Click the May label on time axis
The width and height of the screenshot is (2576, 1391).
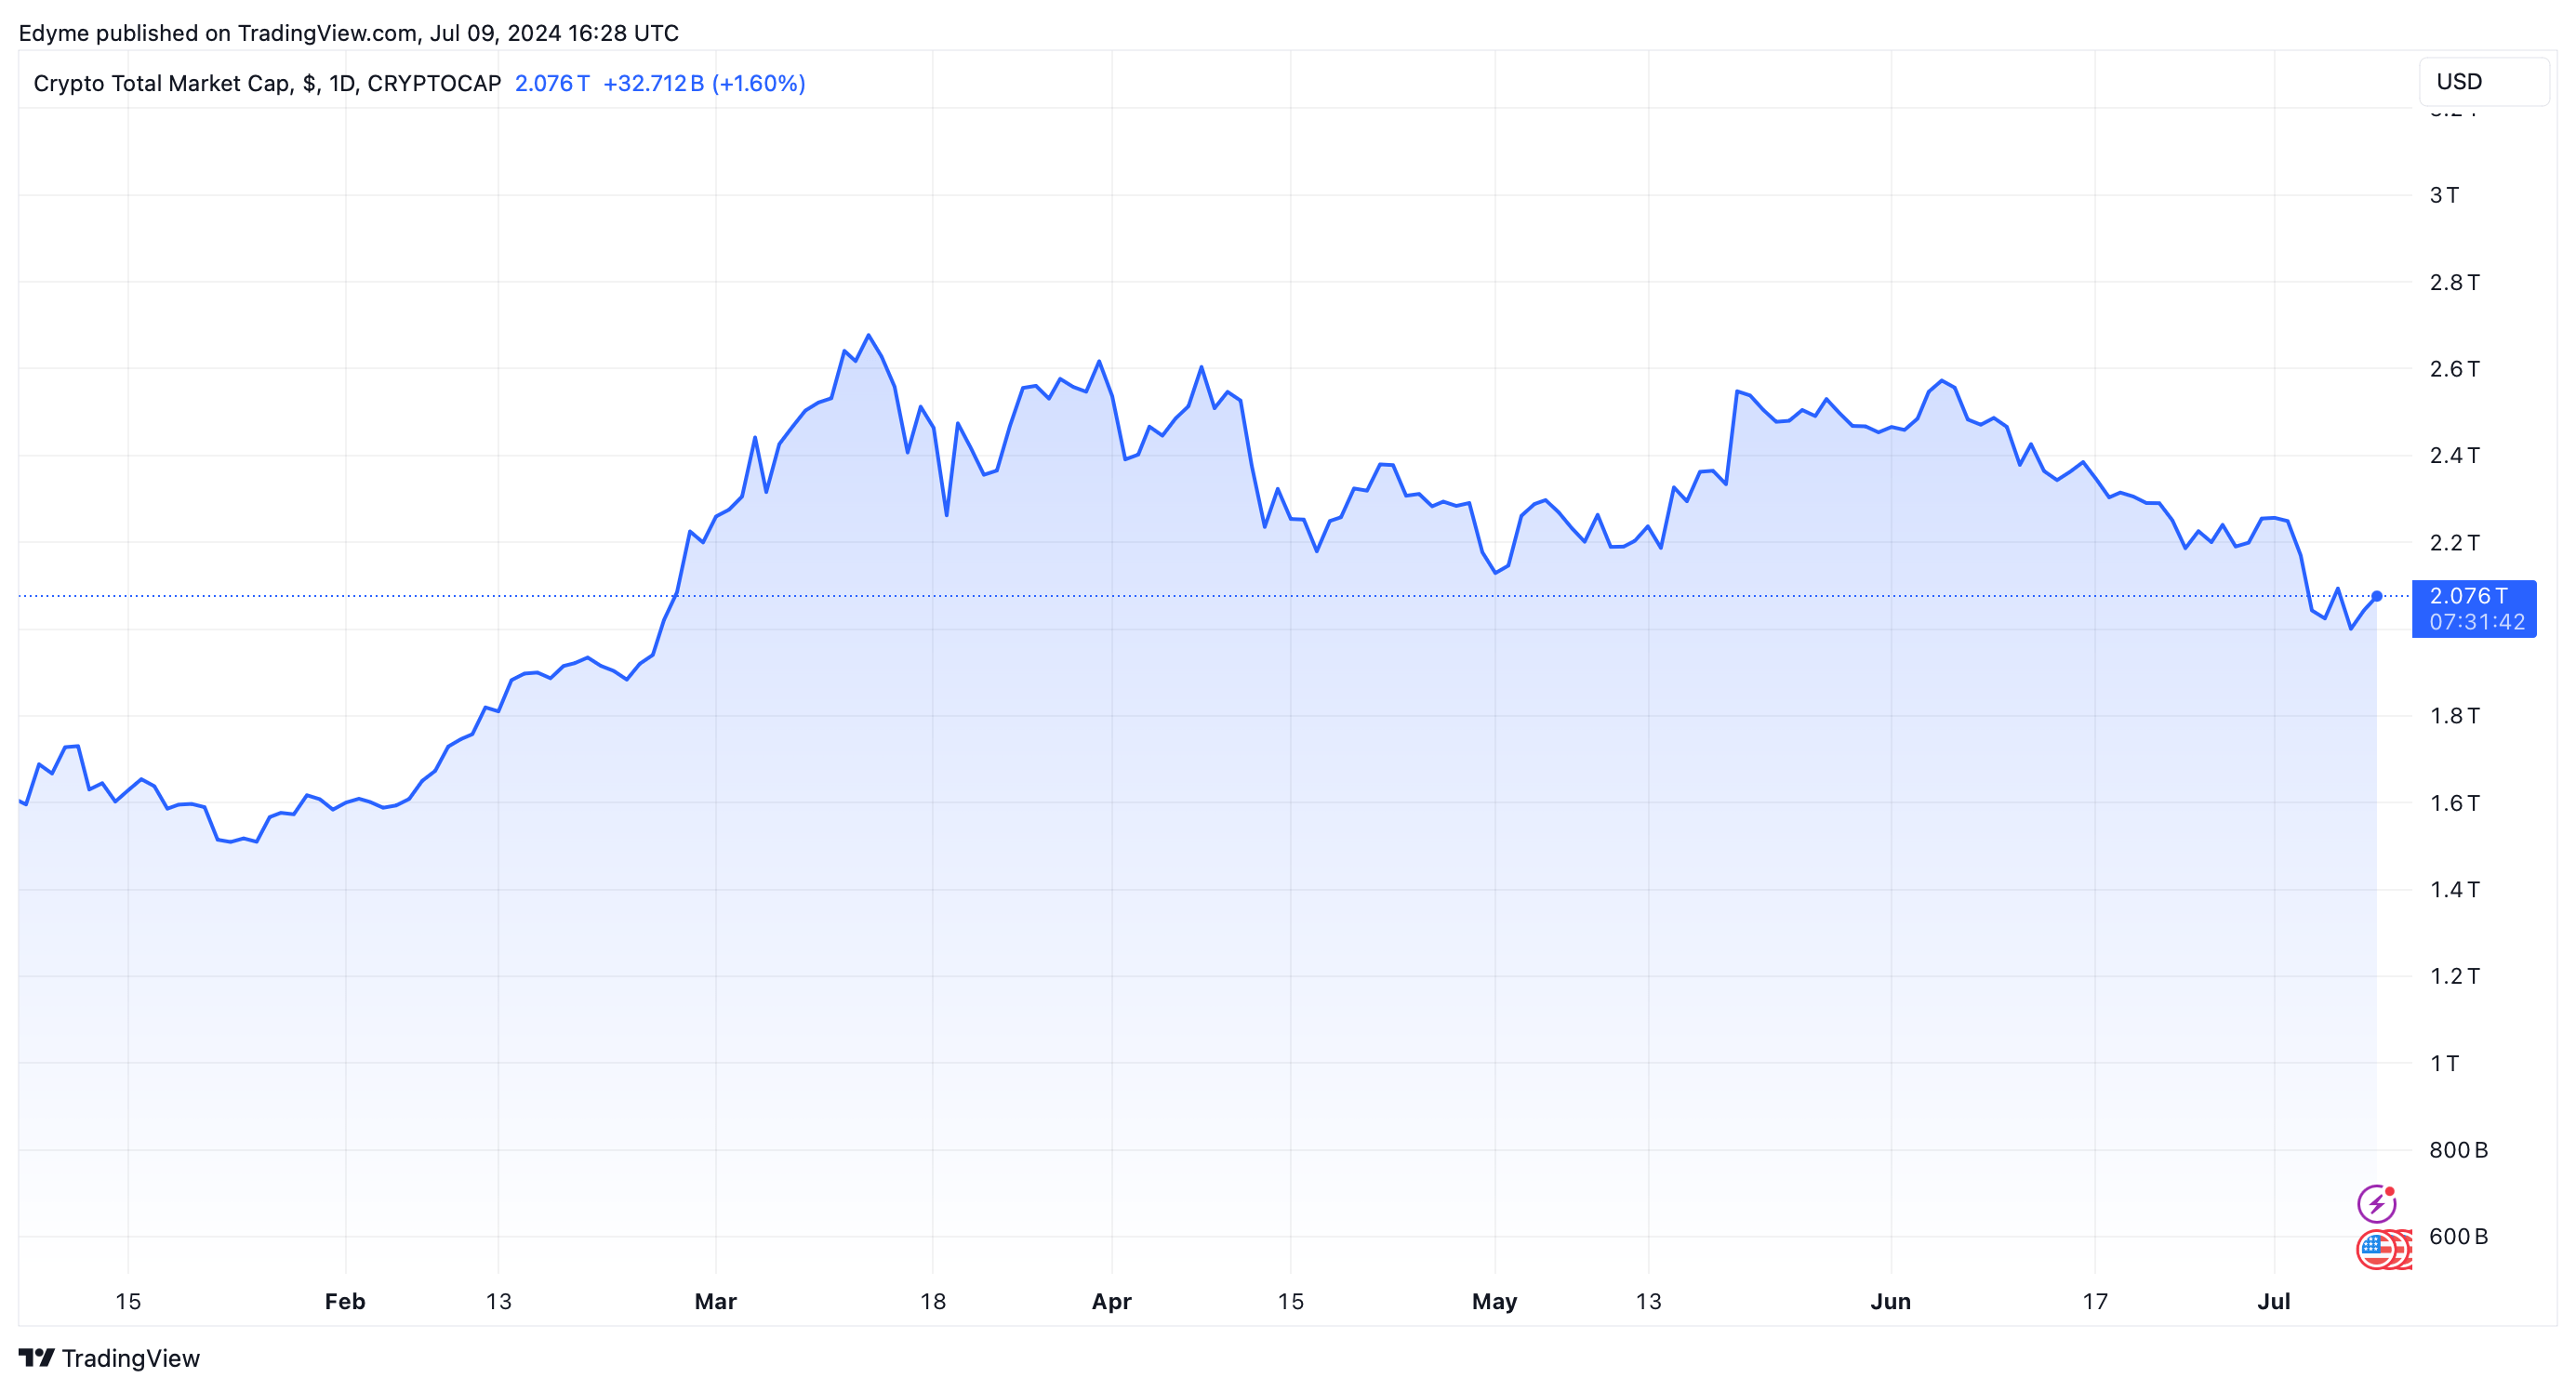1494,1301
